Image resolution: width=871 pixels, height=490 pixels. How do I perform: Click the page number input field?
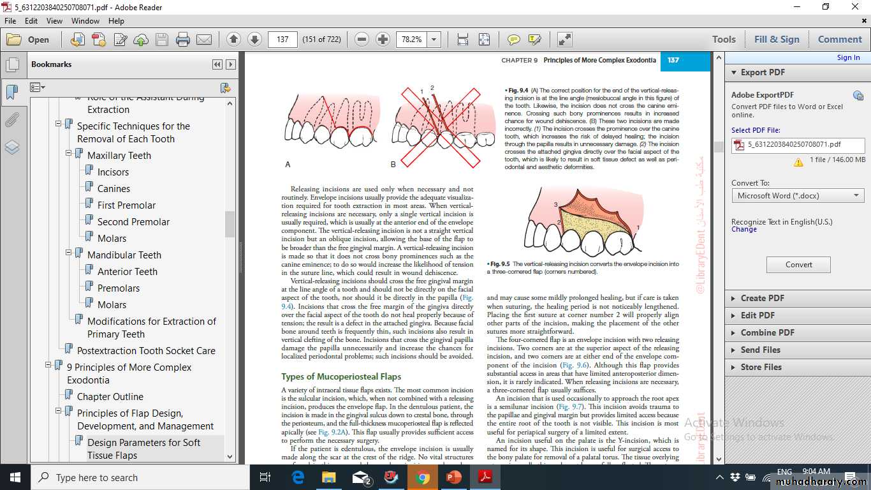(x=283, y=40)
